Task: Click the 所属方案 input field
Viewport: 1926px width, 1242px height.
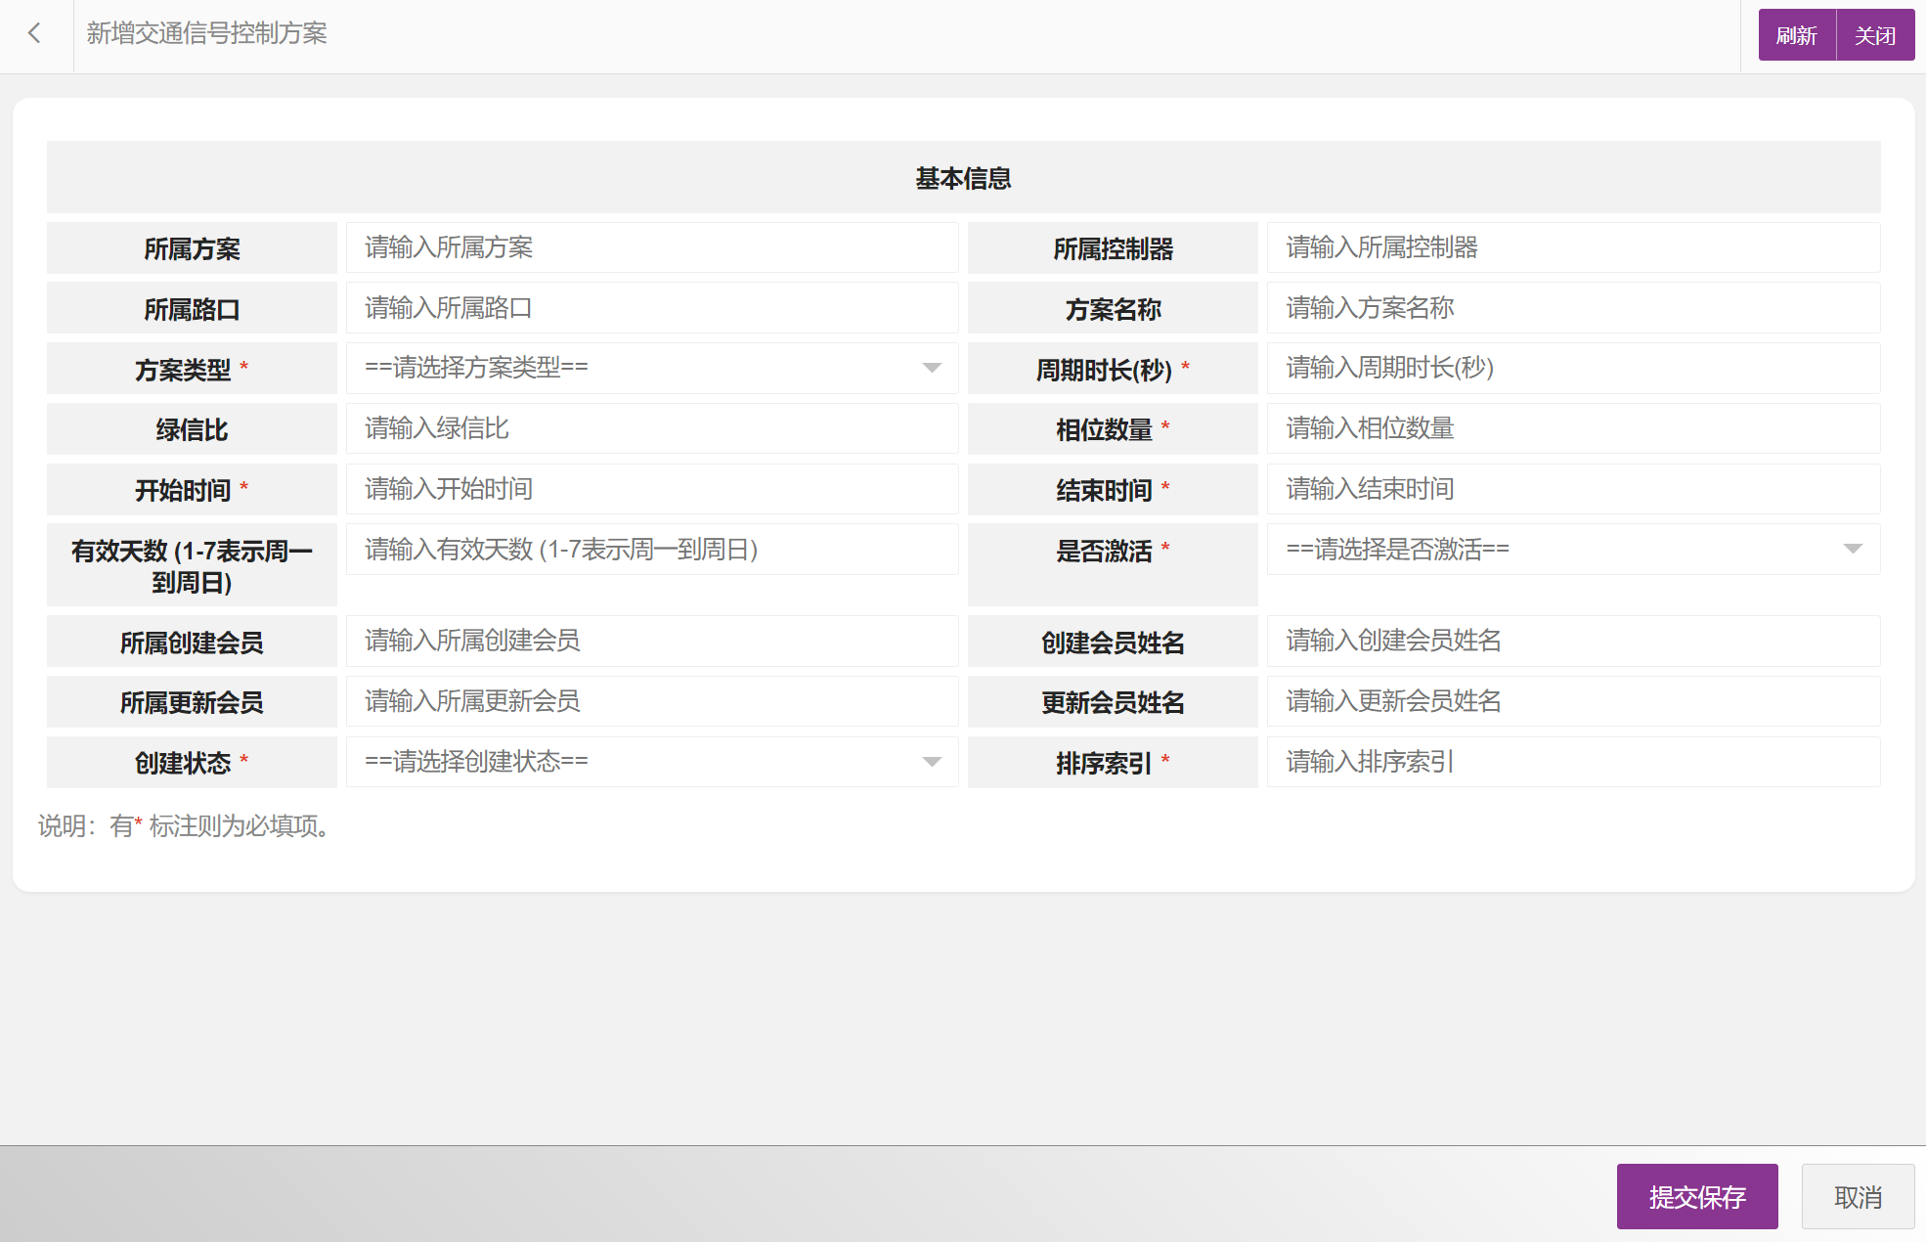Action: coord(651,248)
